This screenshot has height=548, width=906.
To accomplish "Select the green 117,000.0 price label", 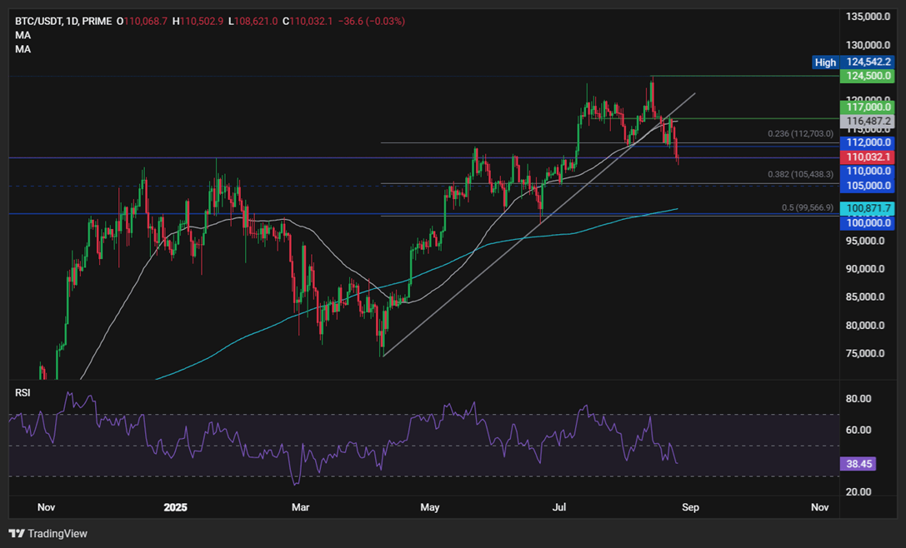I will click(x=868, y=107).
